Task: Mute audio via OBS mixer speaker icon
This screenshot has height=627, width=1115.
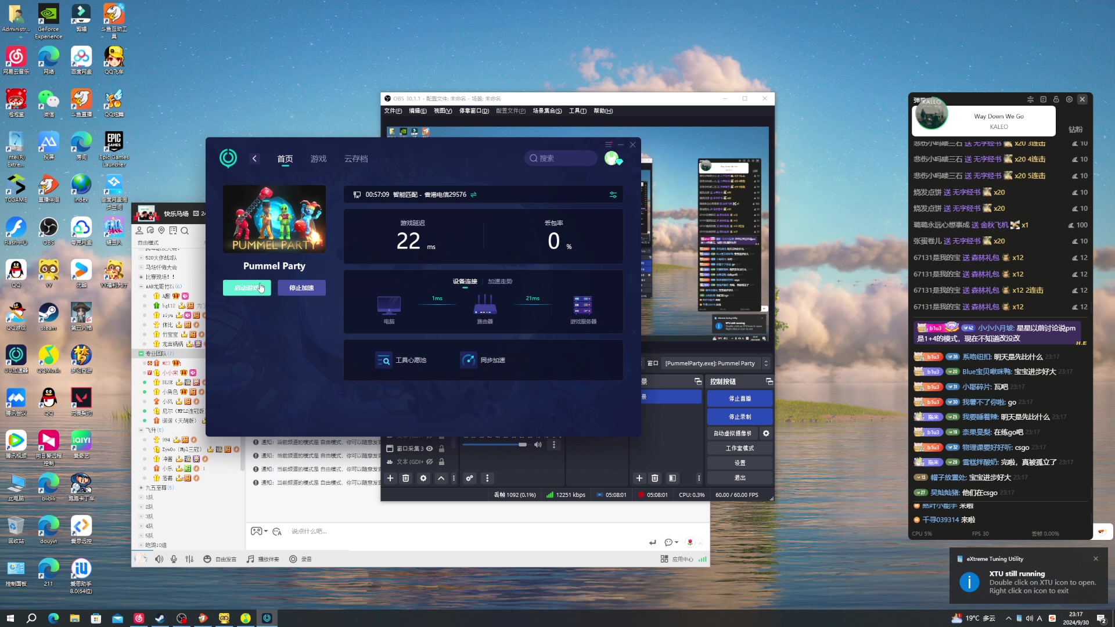Action: click(x=538, y=445)
